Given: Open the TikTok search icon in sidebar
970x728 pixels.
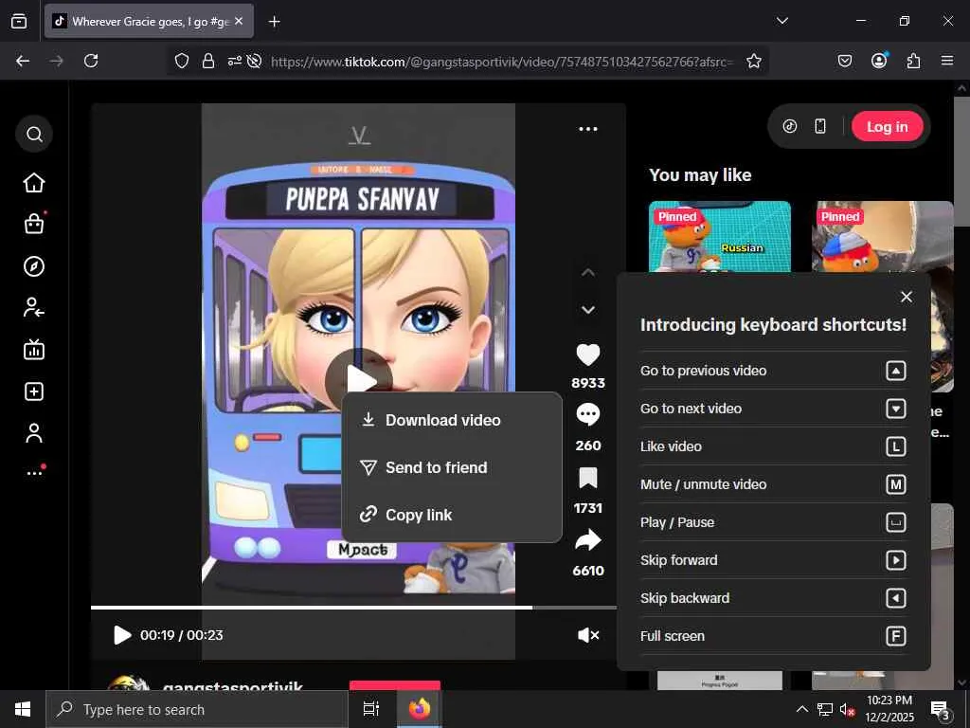Looking at the screenshot, I should click(x=34, y=134).
